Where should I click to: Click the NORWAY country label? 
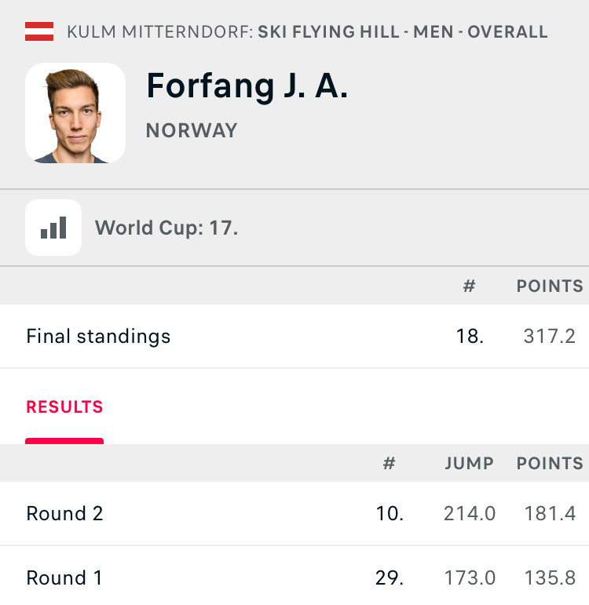pyautogui.click(x=192, y=130)
